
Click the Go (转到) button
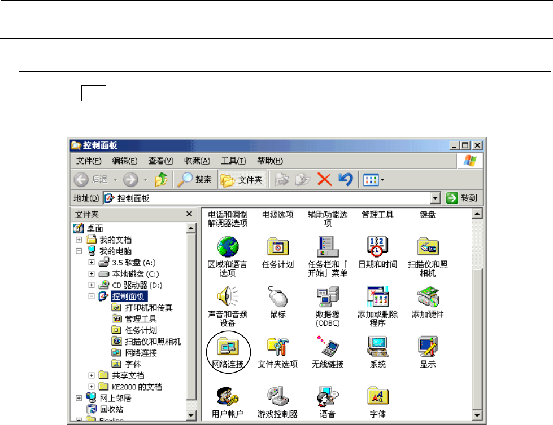click(x=463, y=198)
